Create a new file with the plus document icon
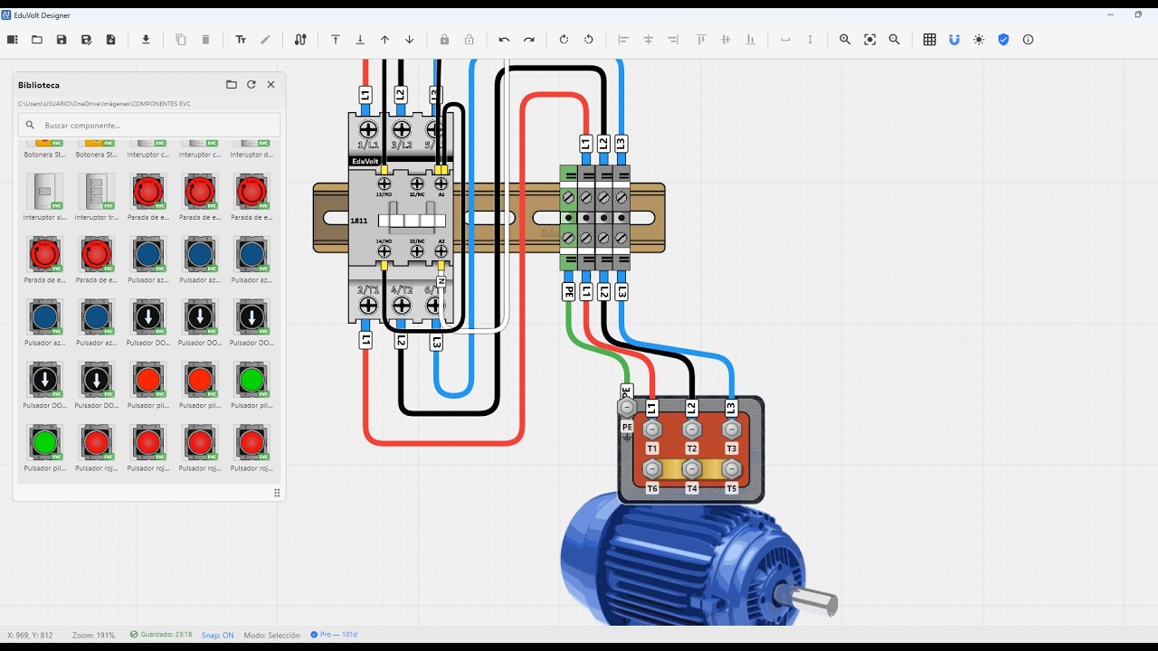The width and height of the screenshot is (1158, 651). (x=110, y=40)
